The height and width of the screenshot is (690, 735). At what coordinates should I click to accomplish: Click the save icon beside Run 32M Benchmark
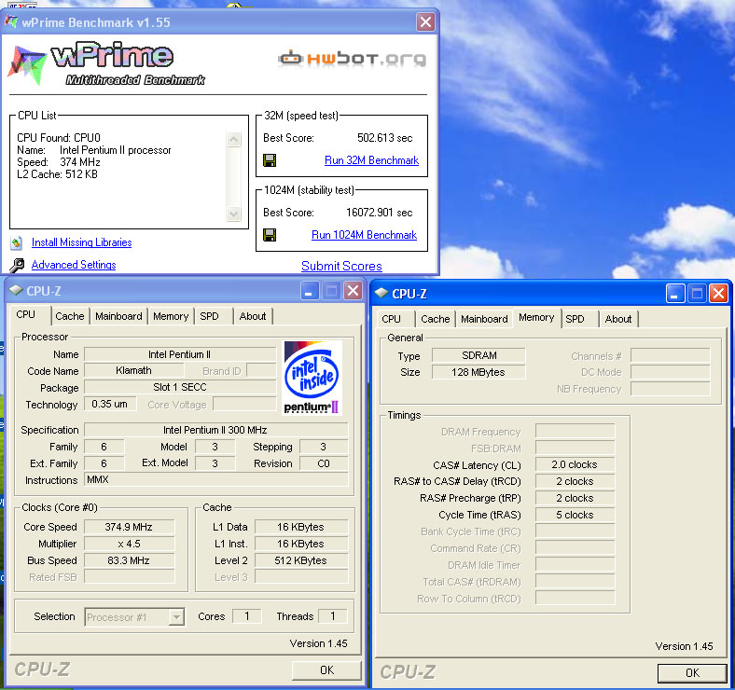[x=270, y=160]
